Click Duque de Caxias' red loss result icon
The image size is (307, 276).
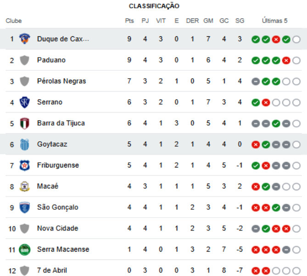coord(276,40)
